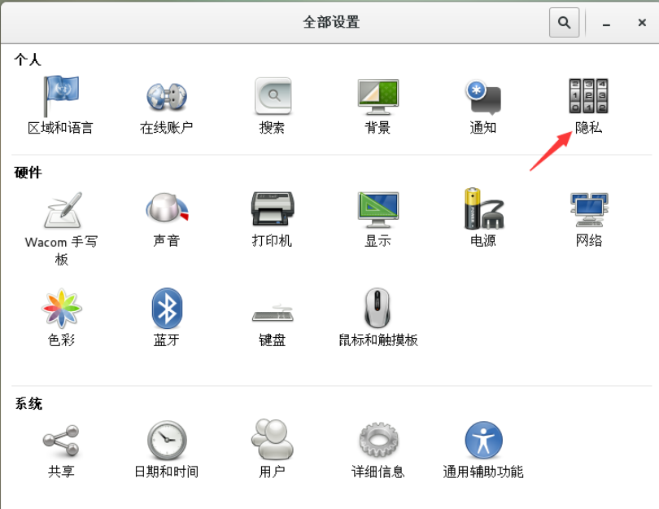This screenshot has height=509, width=659.
Task: Click the 日期和时间 label text
Action: coord(167,472)
